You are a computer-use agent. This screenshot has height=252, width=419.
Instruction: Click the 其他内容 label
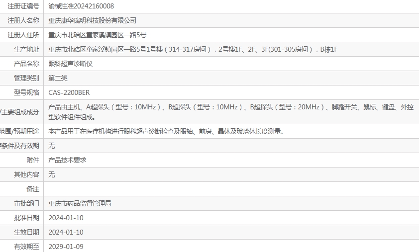(x=26, y=174)
